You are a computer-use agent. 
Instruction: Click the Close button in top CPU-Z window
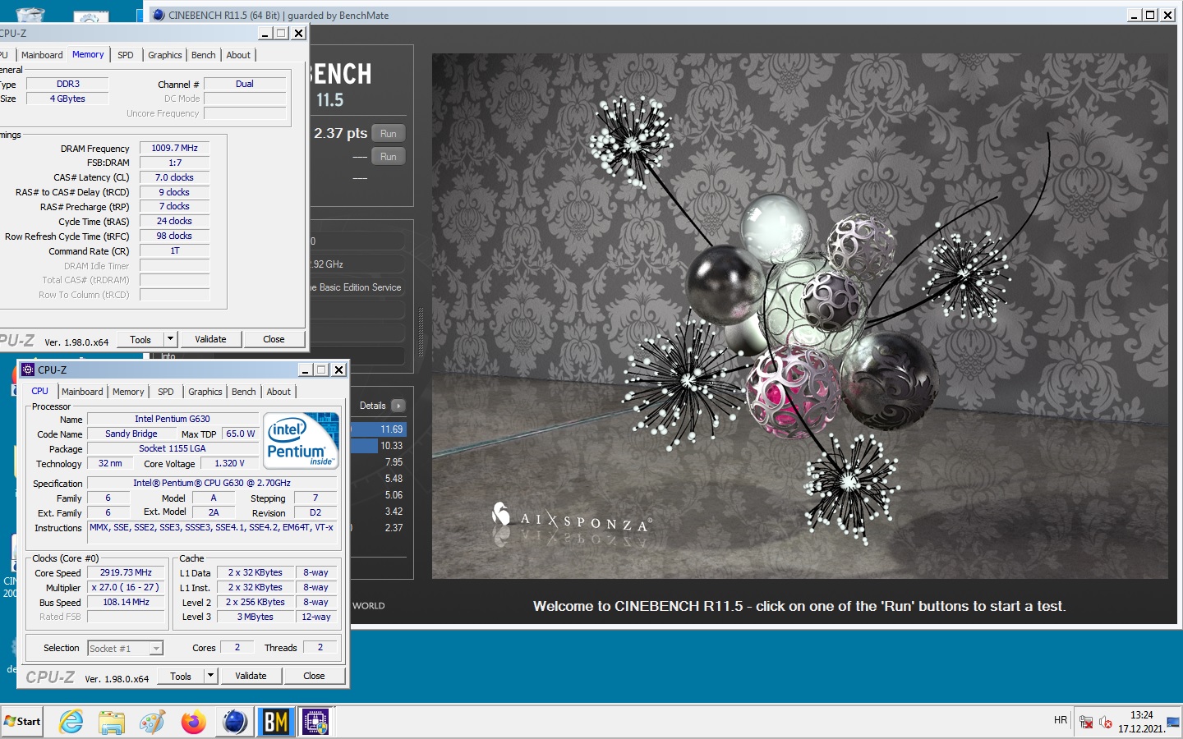pos(274,339)
